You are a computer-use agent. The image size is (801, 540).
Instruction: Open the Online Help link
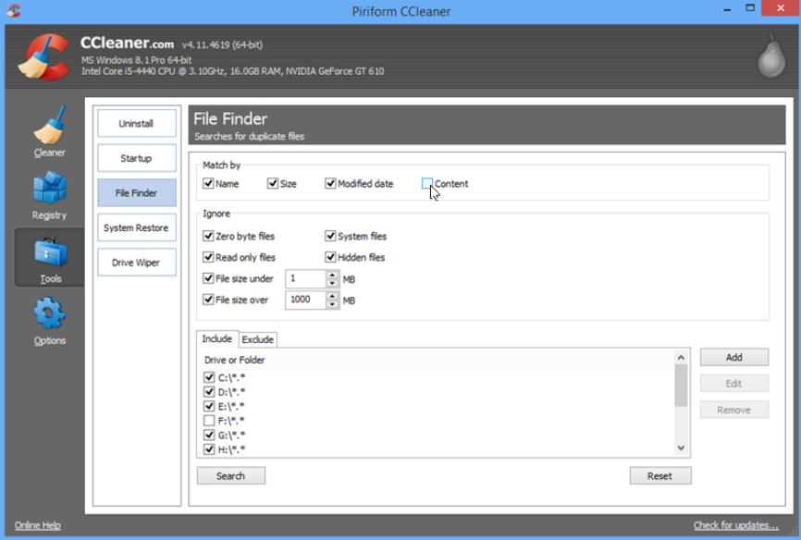[x=37, y=525]
